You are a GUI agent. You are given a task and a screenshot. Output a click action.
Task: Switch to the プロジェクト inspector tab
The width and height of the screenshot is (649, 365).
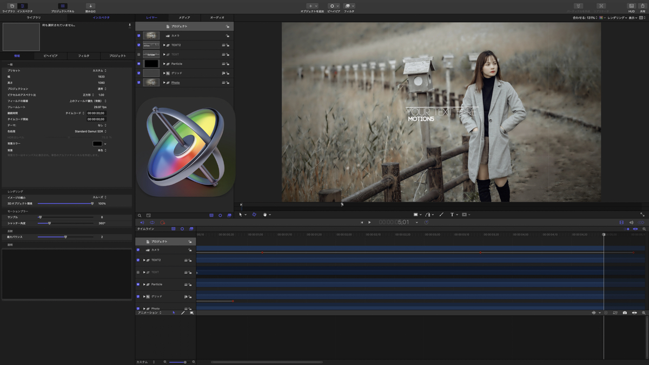117,56
